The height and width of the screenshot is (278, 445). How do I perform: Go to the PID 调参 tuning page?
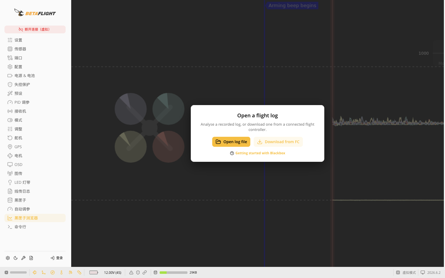(35, 102)
